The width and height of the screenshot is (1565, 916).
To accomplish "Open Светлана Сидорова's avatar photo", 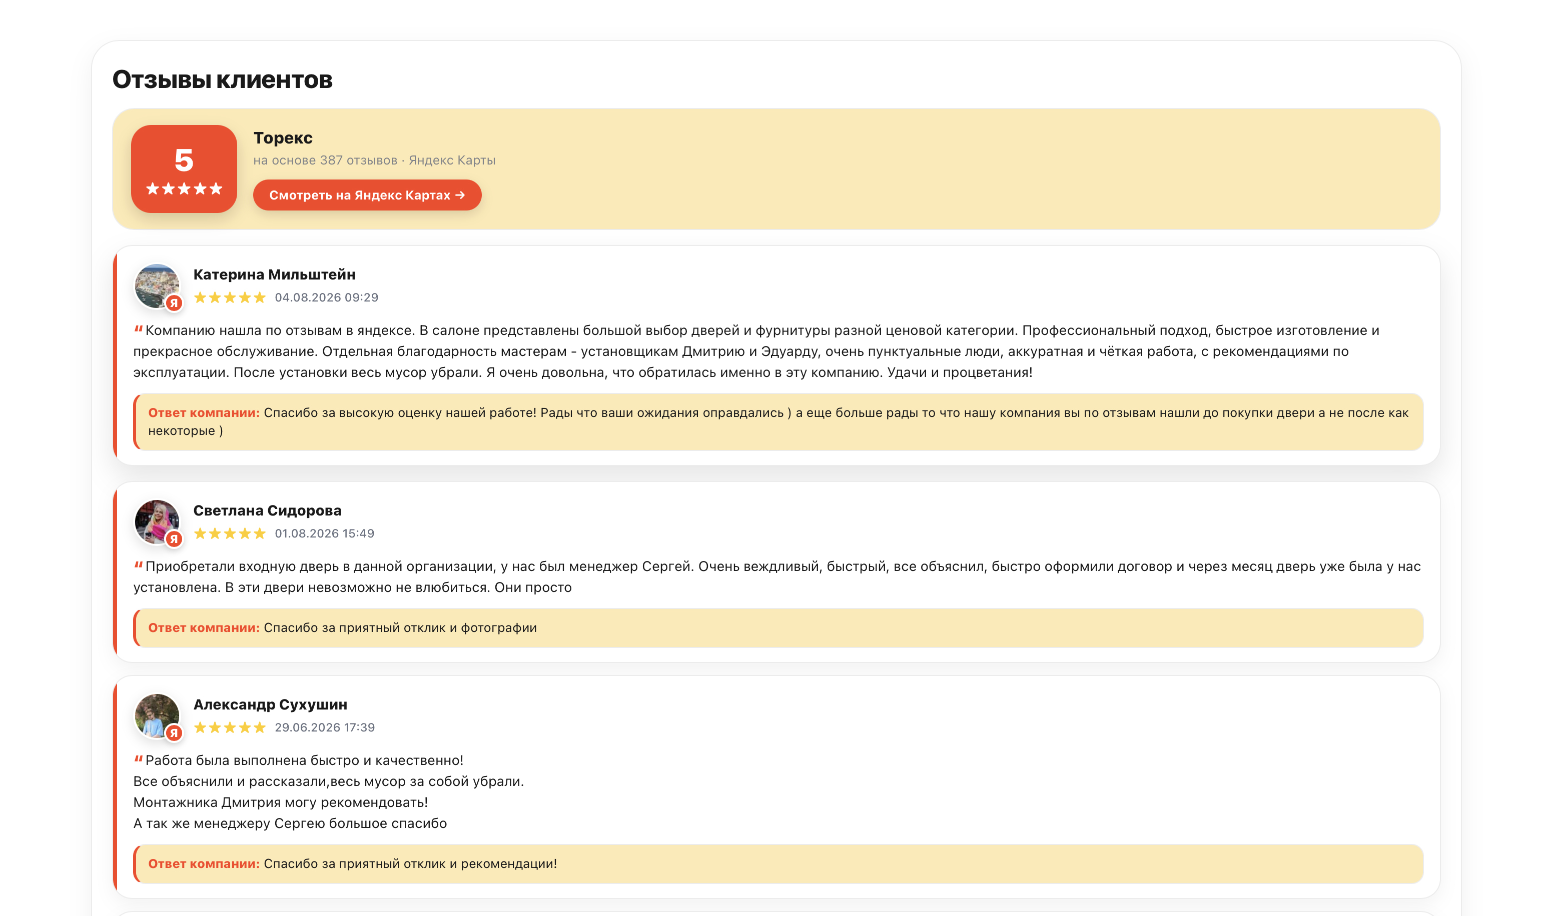I will pyautogui.click(x=157, y=522).
